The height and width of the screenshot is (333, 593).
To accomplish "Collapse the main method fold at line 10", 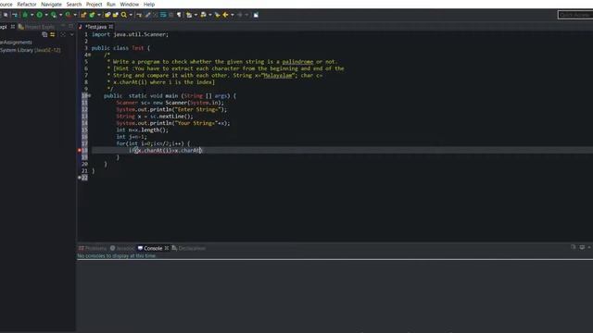I will (90, 96).
